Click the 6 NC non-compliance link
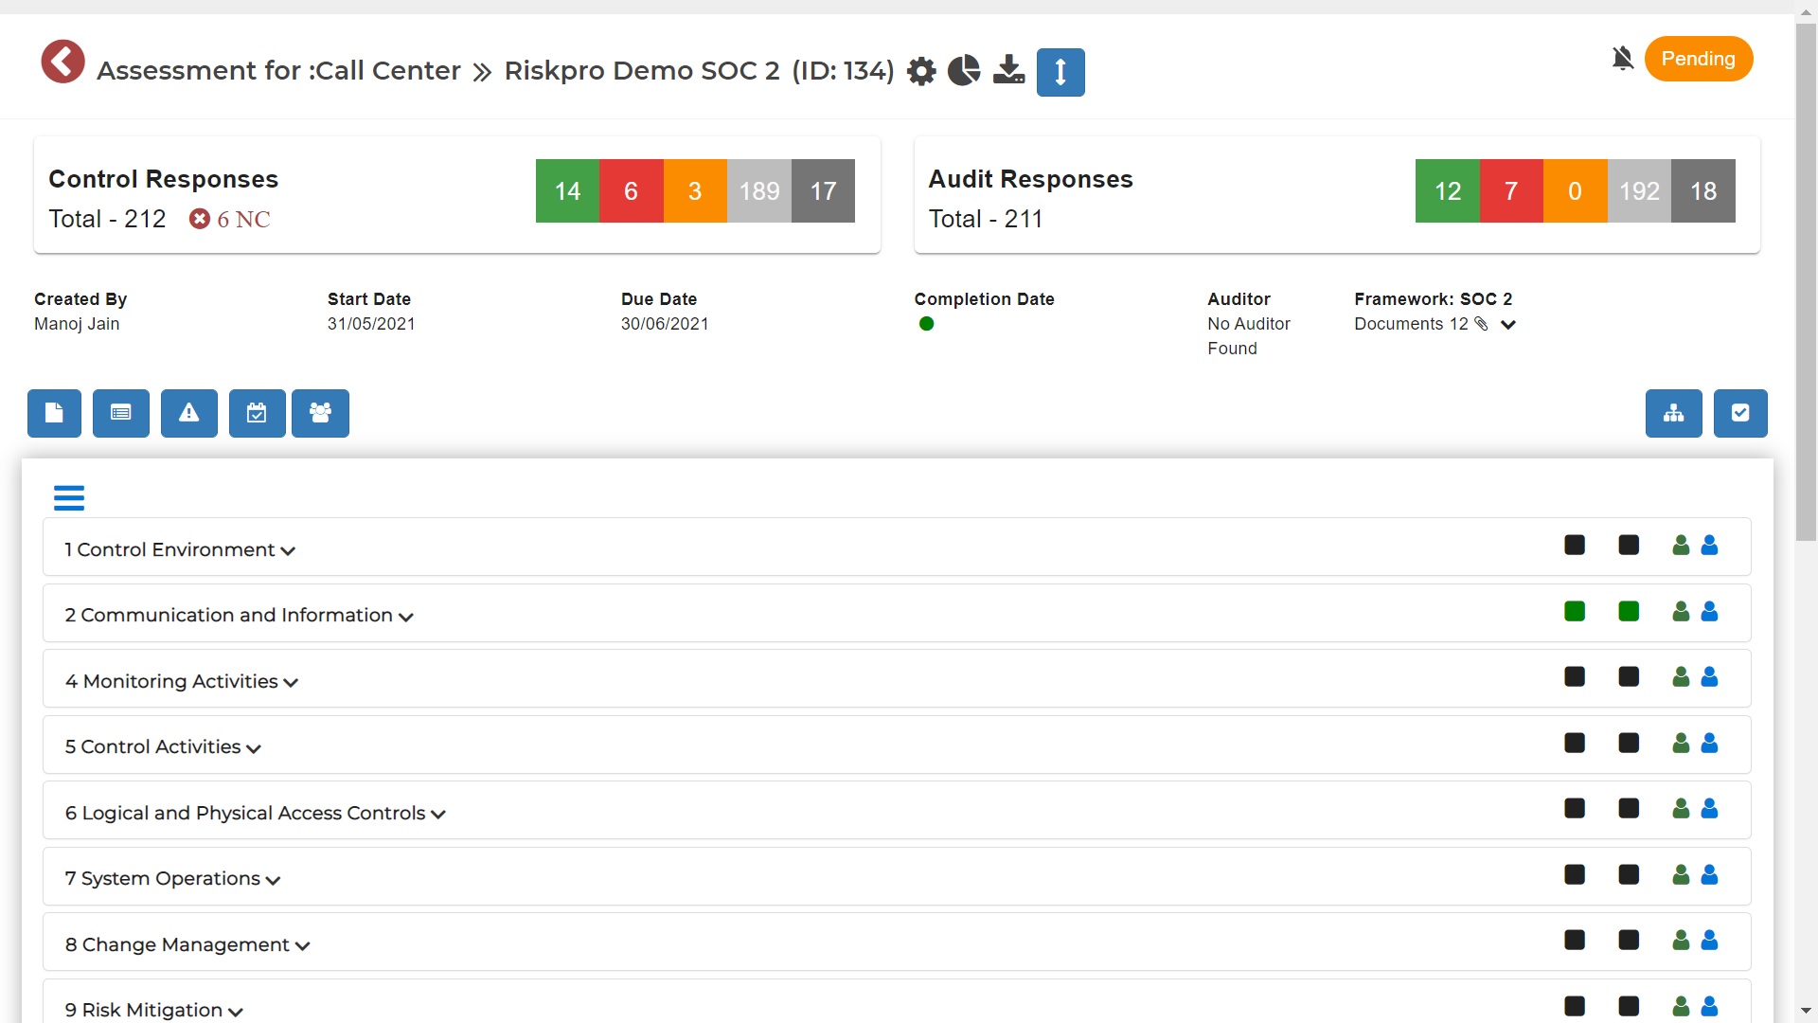The image size is (1818, 1023). [x=230, y=219]
